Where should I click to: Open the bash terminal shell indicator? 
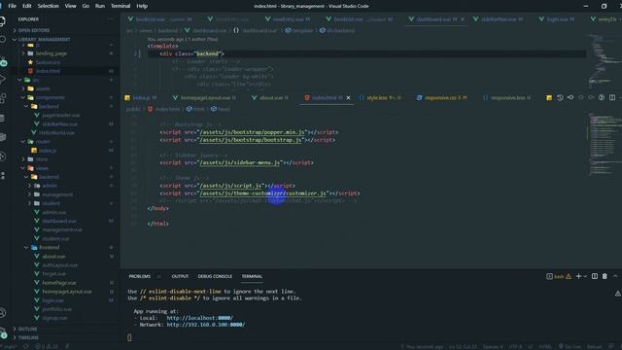point(559,276)
